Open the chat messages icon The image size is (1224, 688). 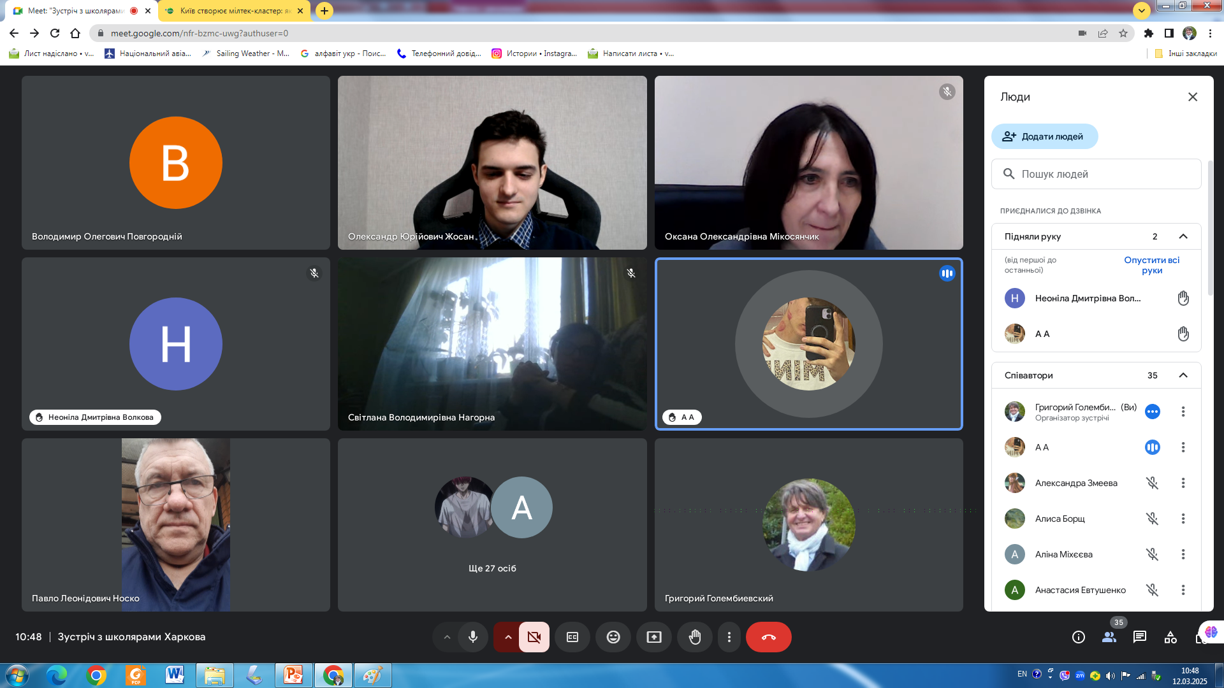tap(1139, 637)
